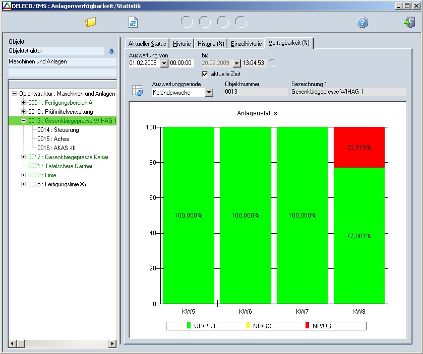This screenshot has width=423, height=354.
Task: Click the refresh document toolbar icon
Action: pyautogui.click(x=133, y=22)
